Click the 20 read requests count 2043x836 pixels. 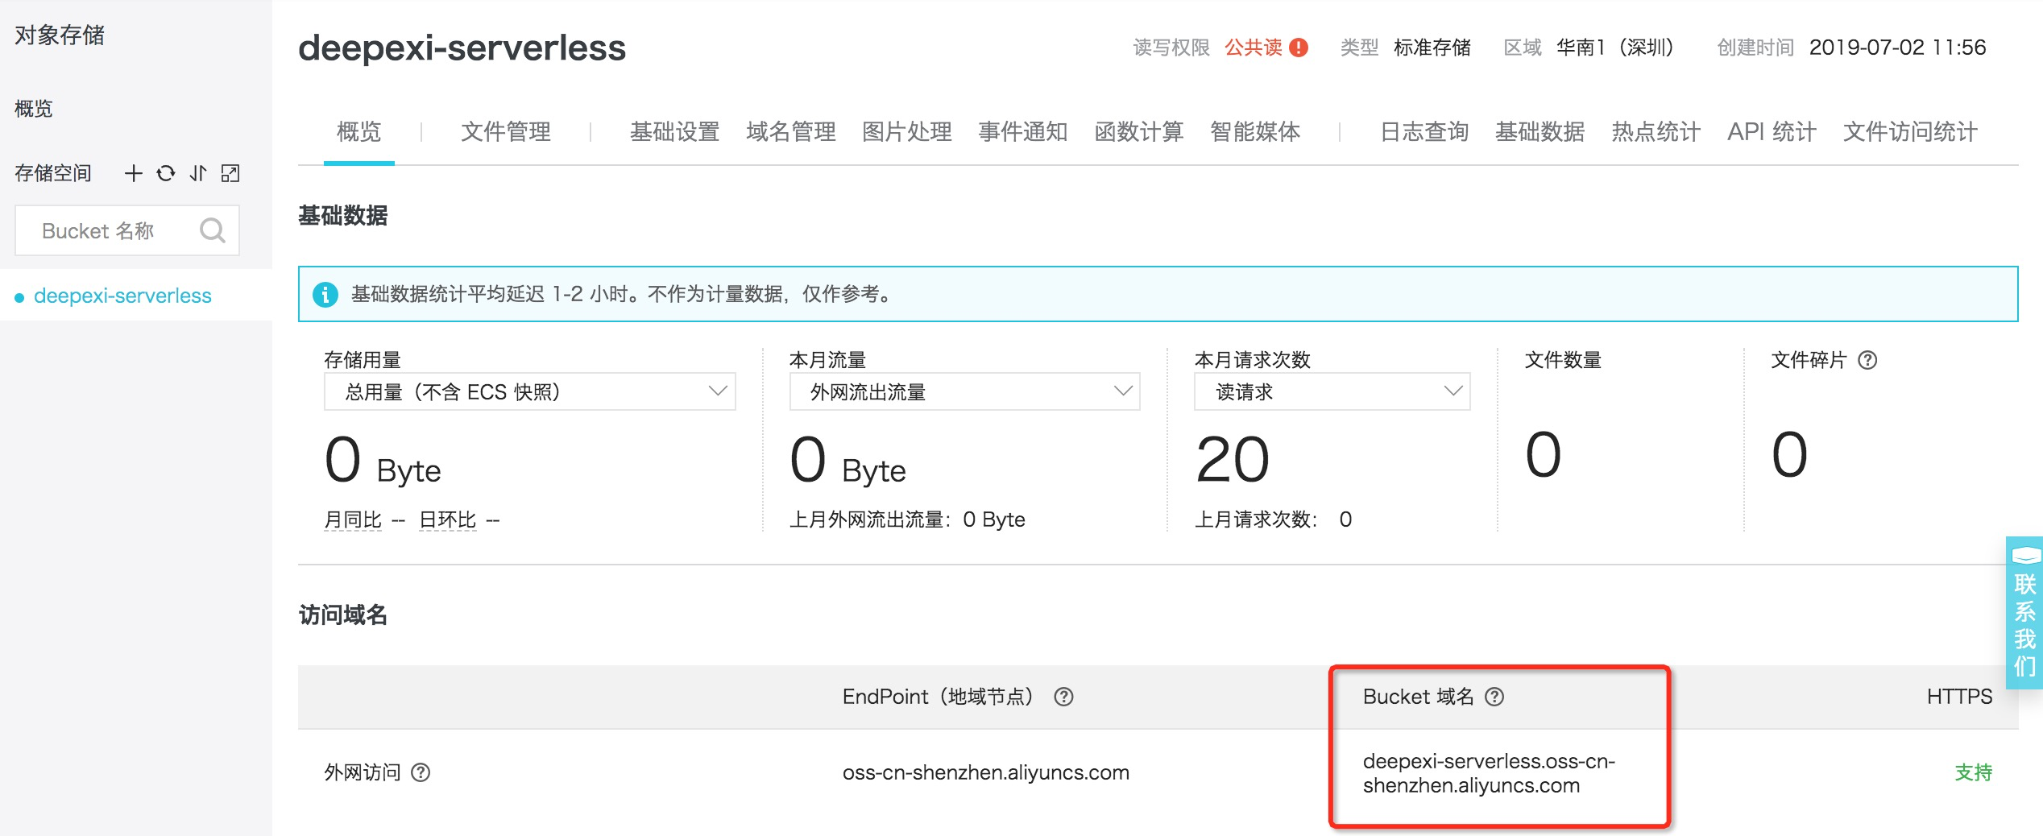point(1233,459)
